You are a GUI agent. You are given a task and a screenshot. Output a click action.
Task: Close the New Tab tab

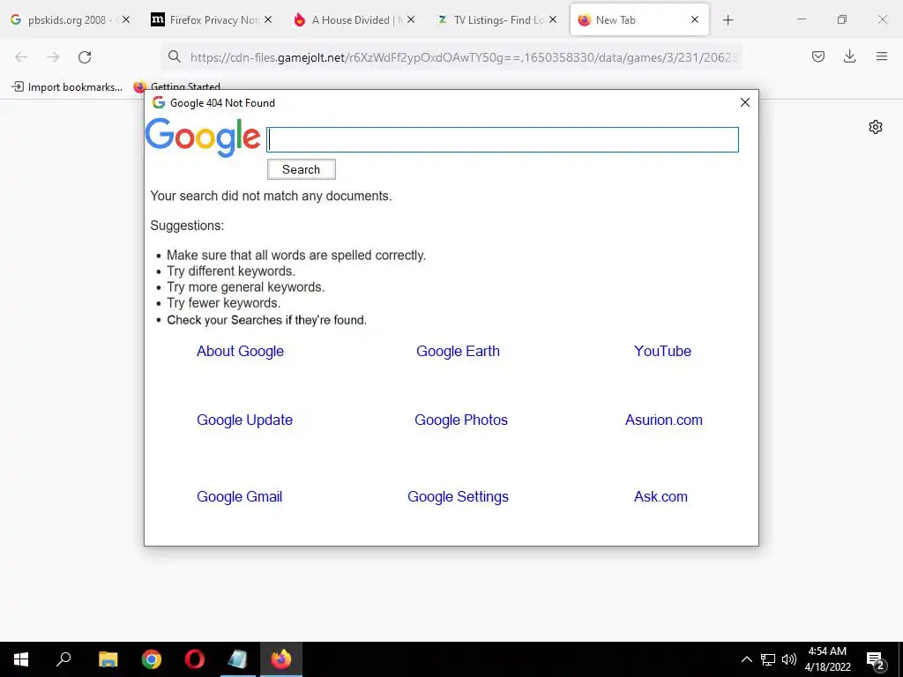tap(695, 19)
